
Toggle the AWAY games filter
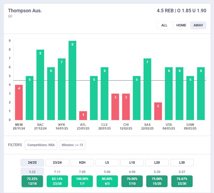pyautogui.click(x=198, y=25)
